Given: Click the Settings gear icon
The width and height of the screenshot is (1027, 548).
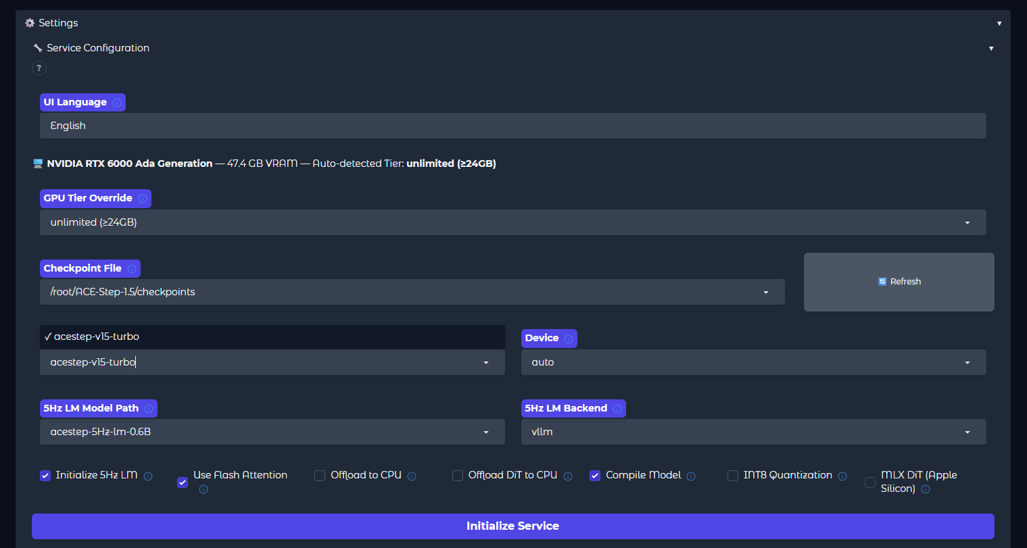Looking at the screenshot, I should (30, 23).
